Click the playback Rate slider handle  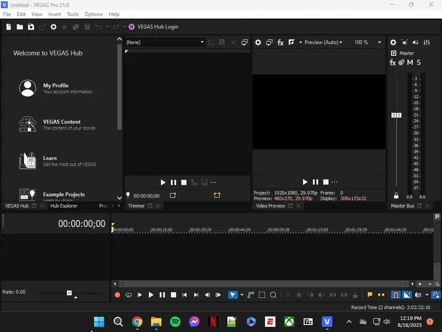point(69,293)
